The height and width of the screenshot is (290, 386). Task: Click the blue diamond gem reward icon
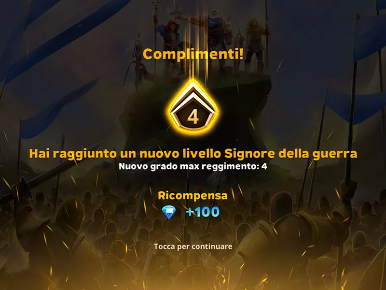point(169,213)
